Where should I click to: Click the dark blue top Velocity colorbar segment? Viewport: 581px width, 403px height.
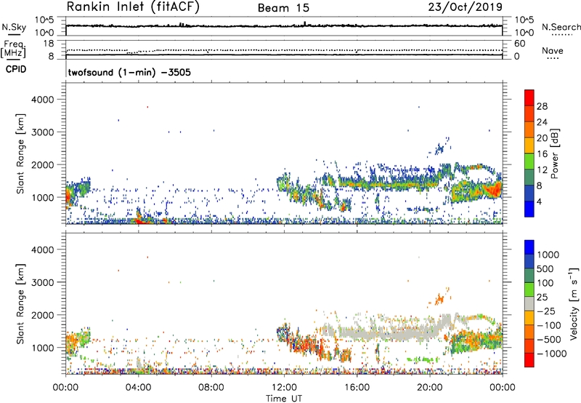click(529, 247)
